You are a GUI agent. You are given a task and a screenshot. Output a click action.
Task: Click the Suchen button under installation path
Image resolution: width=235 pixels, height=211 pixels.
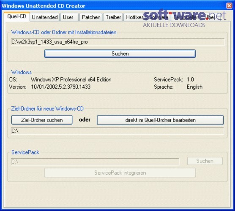pos(120,54)
